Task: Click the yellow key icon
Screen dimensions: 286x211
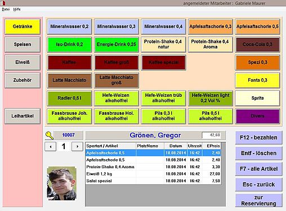Action: click(50, 135)
